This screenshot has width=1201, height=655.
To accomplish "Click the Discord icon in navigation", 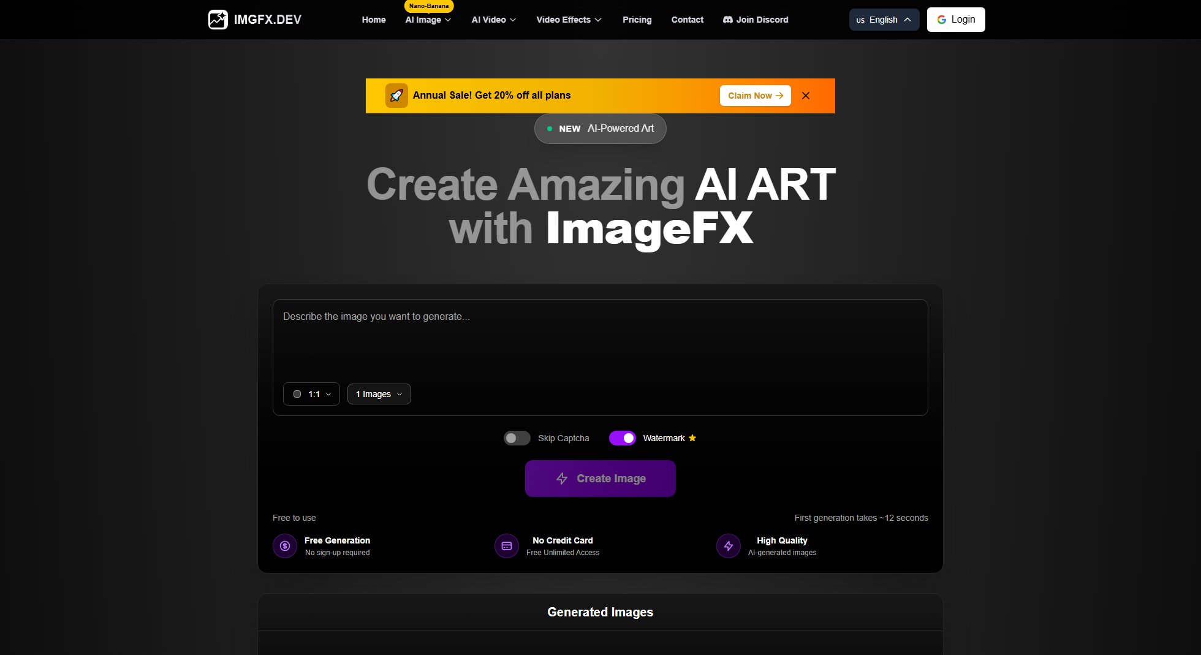I will (x=728, y=20).
